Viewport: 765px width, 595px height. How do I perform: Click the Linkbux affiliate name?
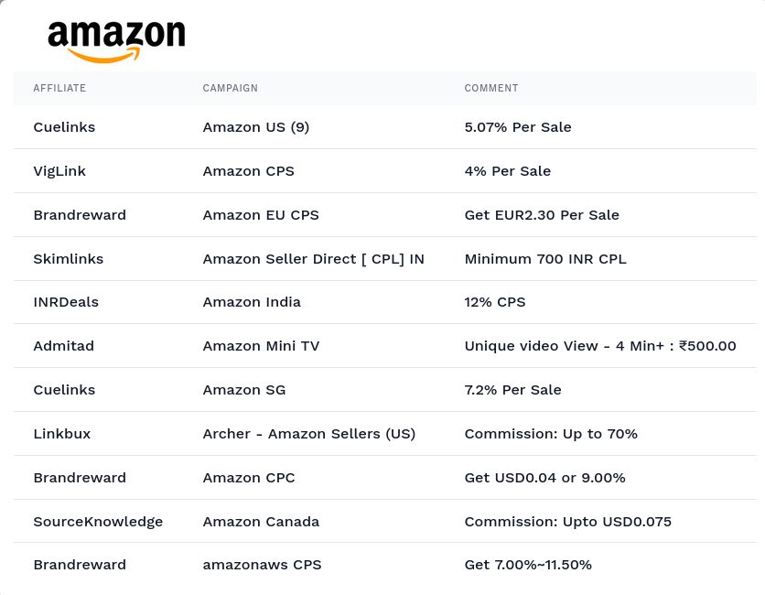tap(62, 434)
